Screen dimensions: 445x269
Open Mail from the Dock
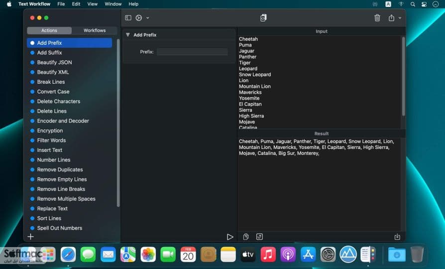click(108, 254)
